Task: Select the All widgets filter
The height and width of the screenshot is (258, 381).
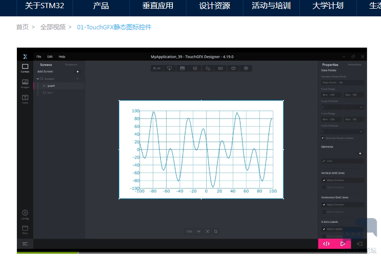Action: click(157, 68)
